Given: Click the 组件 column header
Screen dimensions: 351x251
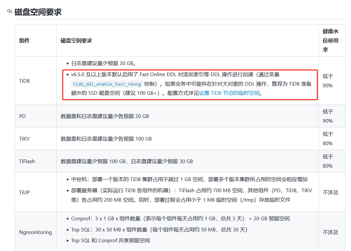Looking at the screenshot, I should pos(25,41).
